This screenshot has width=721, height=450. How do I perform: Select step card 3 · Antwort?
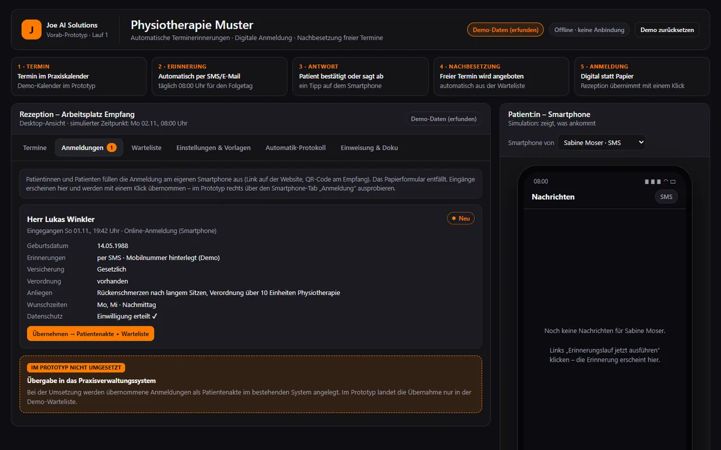coord(360,76)
